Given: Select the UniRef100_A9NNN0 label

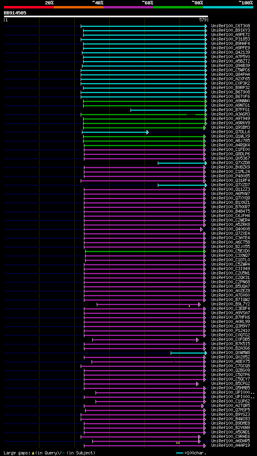Looking at the screenshot, I should [230, 101].
